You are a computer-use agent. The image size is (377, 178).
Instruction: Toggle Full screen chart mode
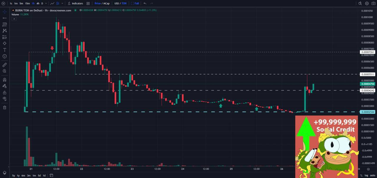pos(135,4)
